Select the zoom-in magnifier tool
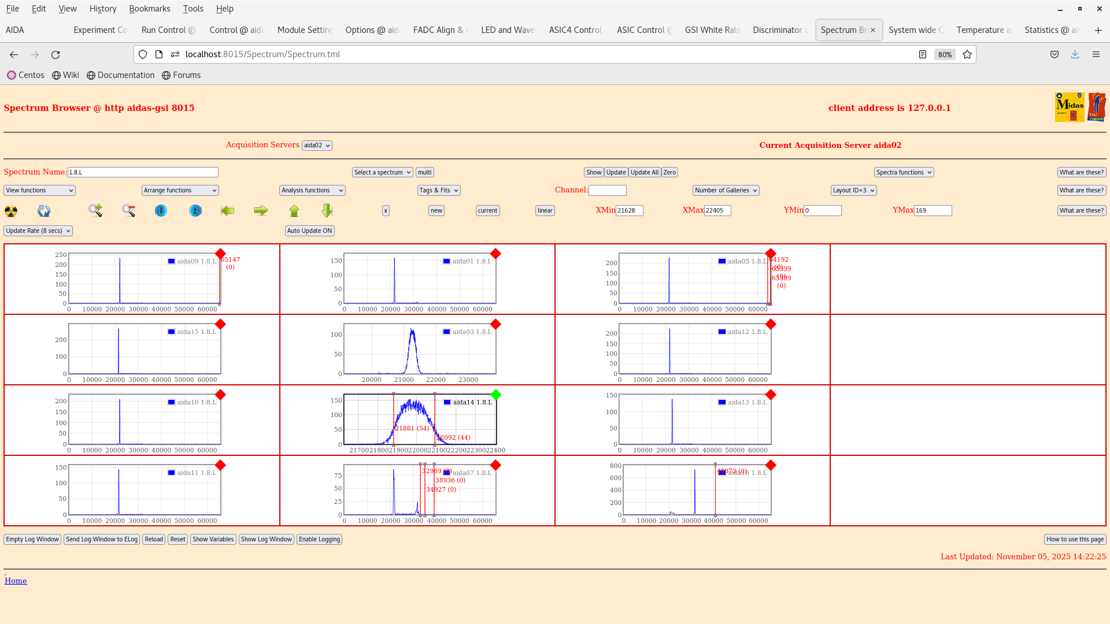This screenshot has width=1110, height=624. tap(95, 211)
